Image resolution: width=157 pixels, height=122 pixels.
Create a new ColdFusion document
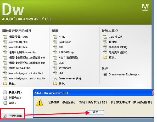pyautogui.click(x=65, y=42)
